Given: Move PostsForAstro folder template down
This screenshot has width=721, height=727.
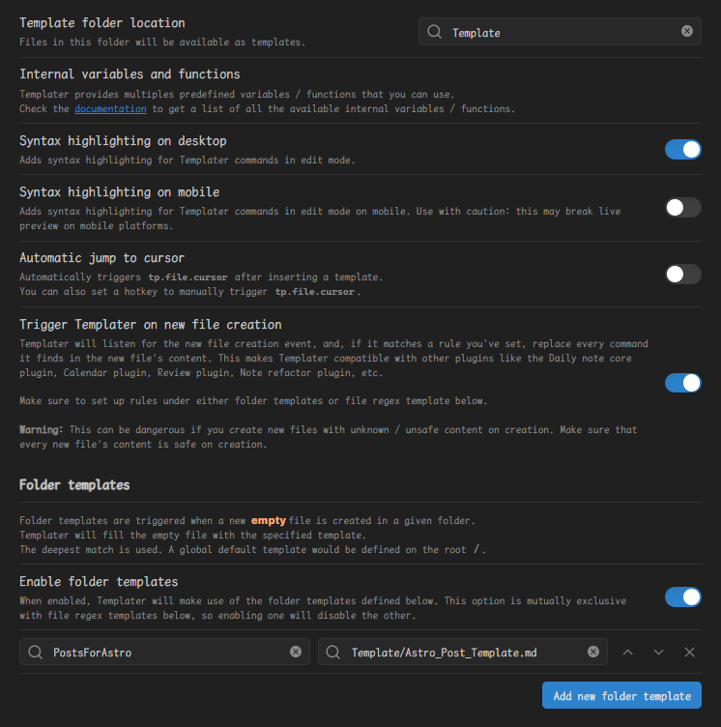Looking at the screenshot, I should pyautogui.click(x=659, y=653).
